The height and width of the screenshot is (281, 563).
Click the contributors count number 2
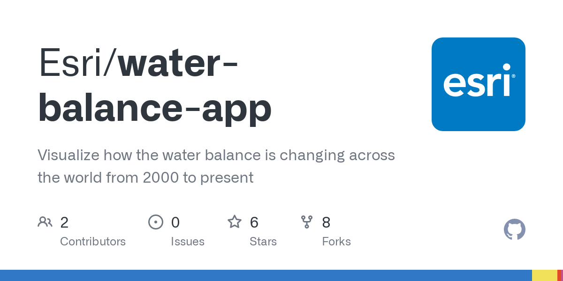pyautogui.click(x=64, y=222)
